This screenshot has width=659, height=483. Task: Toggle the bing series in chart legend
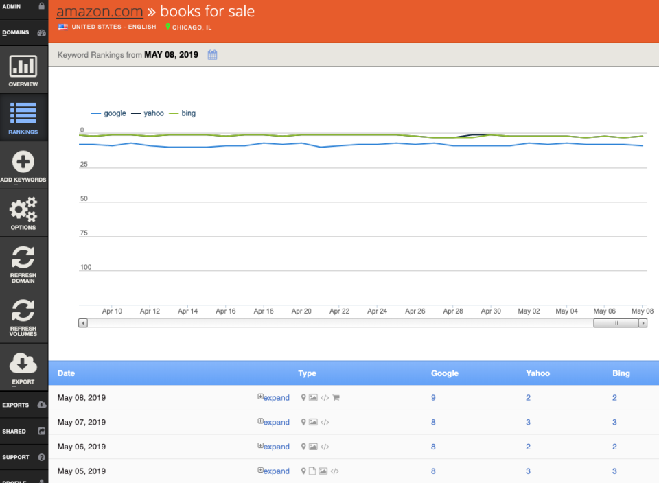(182, 113)
